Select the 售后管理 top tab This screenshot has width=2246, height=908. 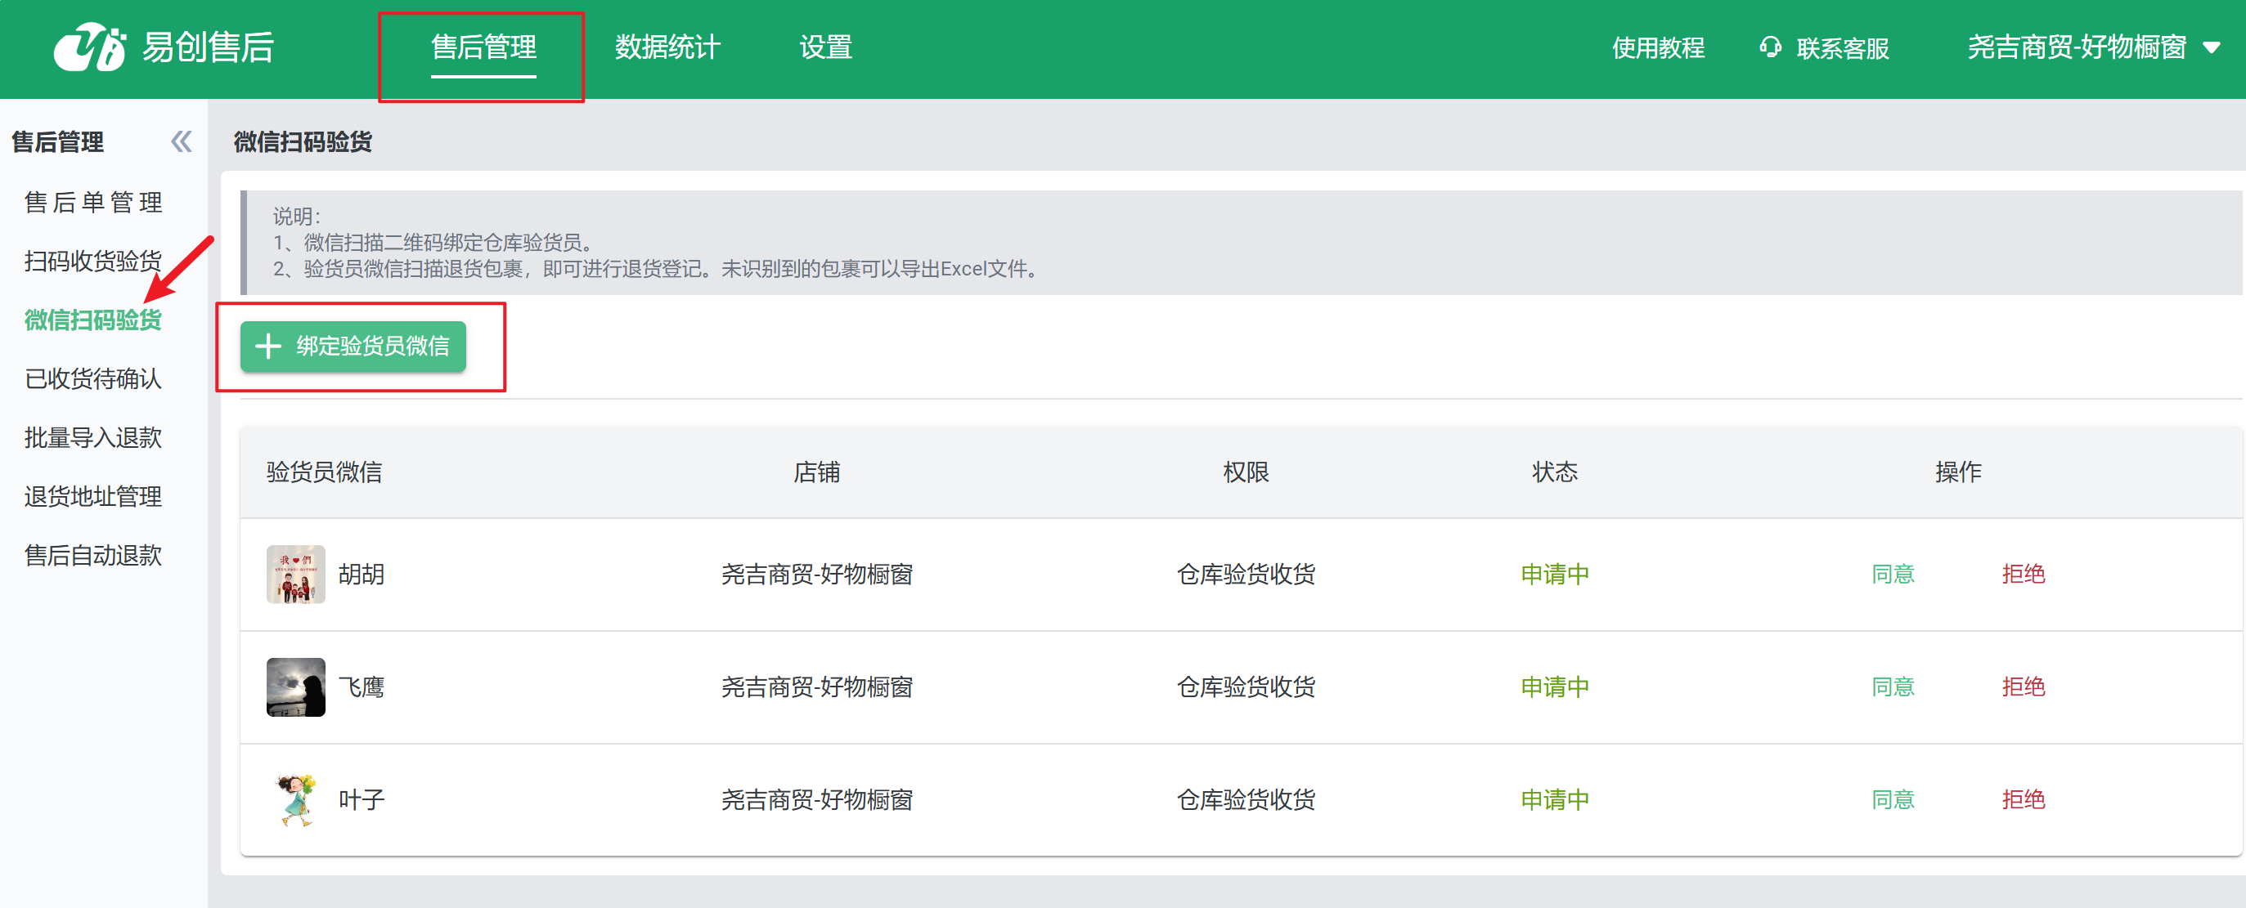483,47
